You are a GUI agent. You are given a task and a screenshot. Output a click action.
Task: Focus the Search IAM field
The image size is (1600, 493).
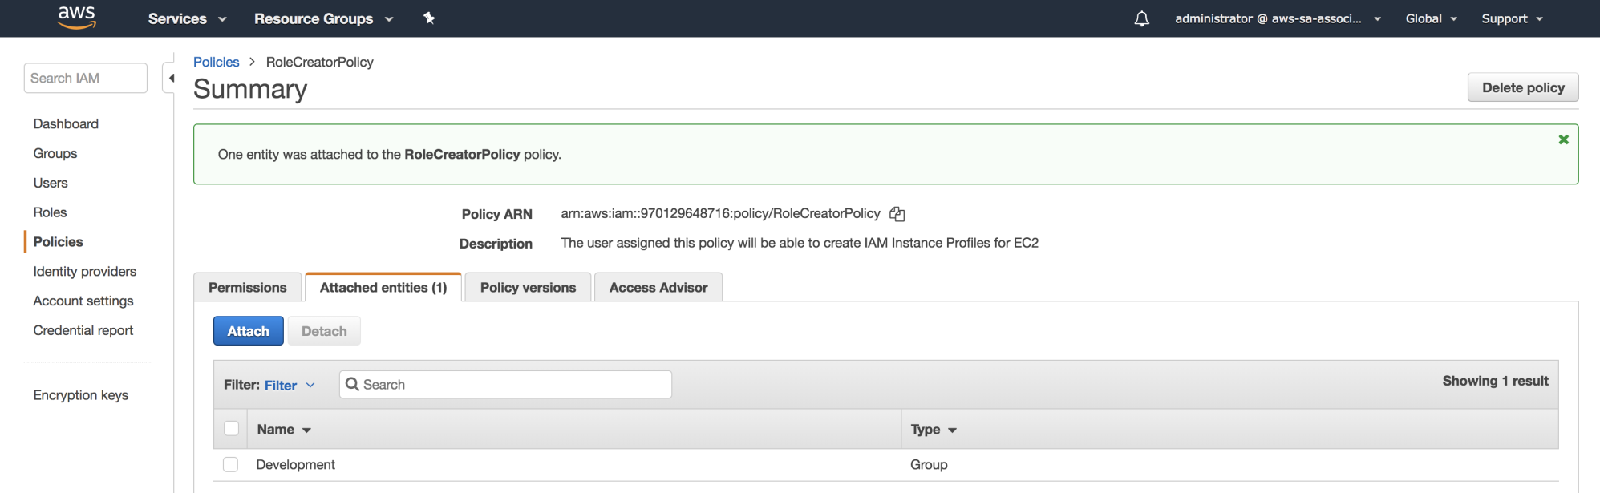click(86, 78)
